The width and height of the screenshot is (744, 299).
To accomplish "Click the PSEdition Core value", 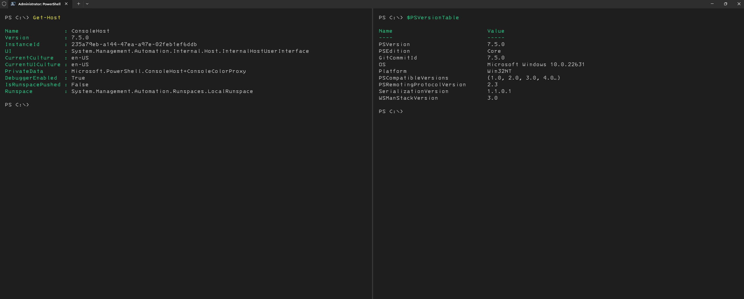I will tap(494, 51).
